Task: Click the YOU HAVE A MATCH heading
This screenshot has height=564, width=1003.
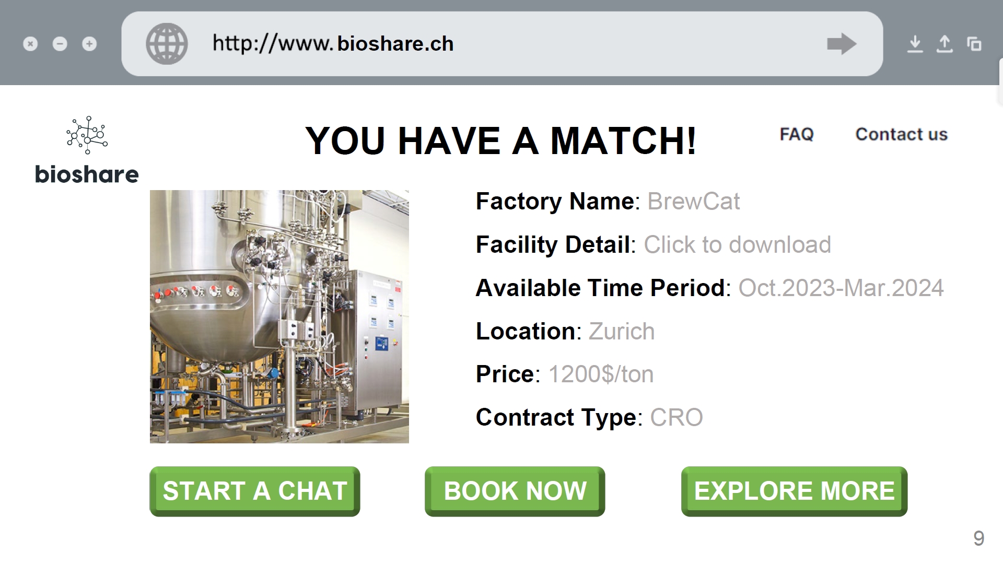Action: click(x=500, y=141)
